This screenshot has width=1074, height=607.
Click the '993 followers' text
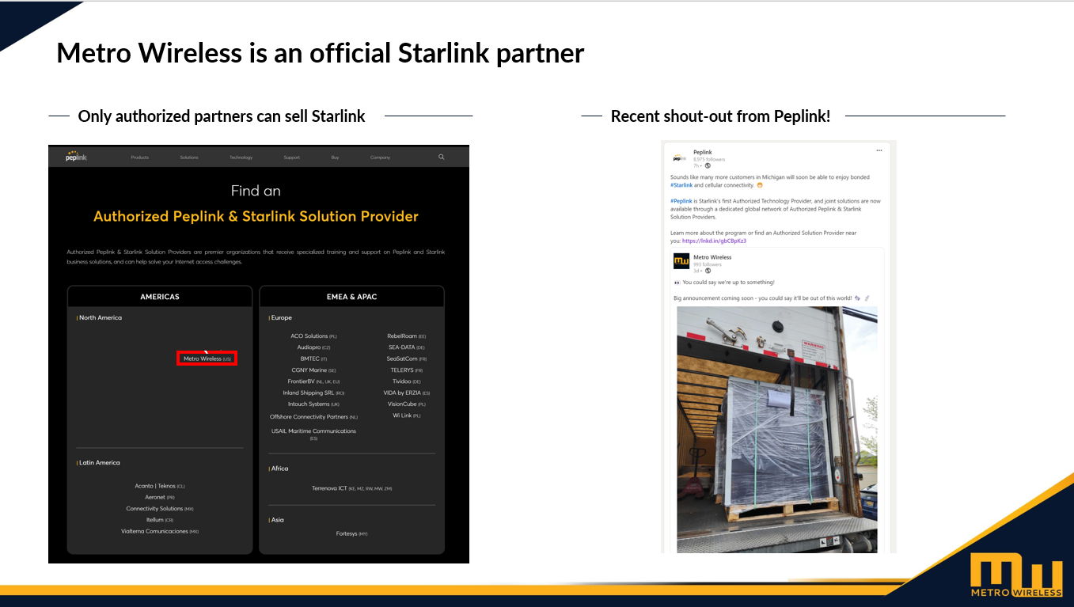(707, 264)
